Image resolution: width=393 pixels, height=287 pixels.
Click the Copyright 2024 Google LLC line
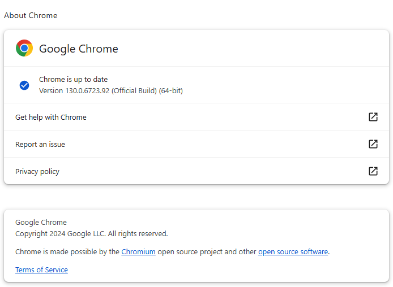[x=92, y=234]
